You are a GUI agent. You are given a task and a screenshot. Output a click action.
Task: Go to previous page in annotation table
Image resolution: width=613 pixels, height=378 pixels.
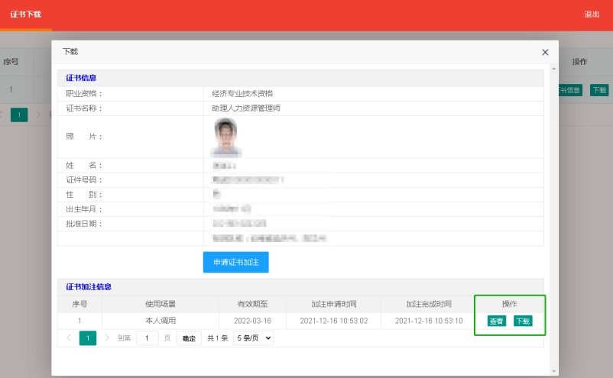(x=69, y=338)
